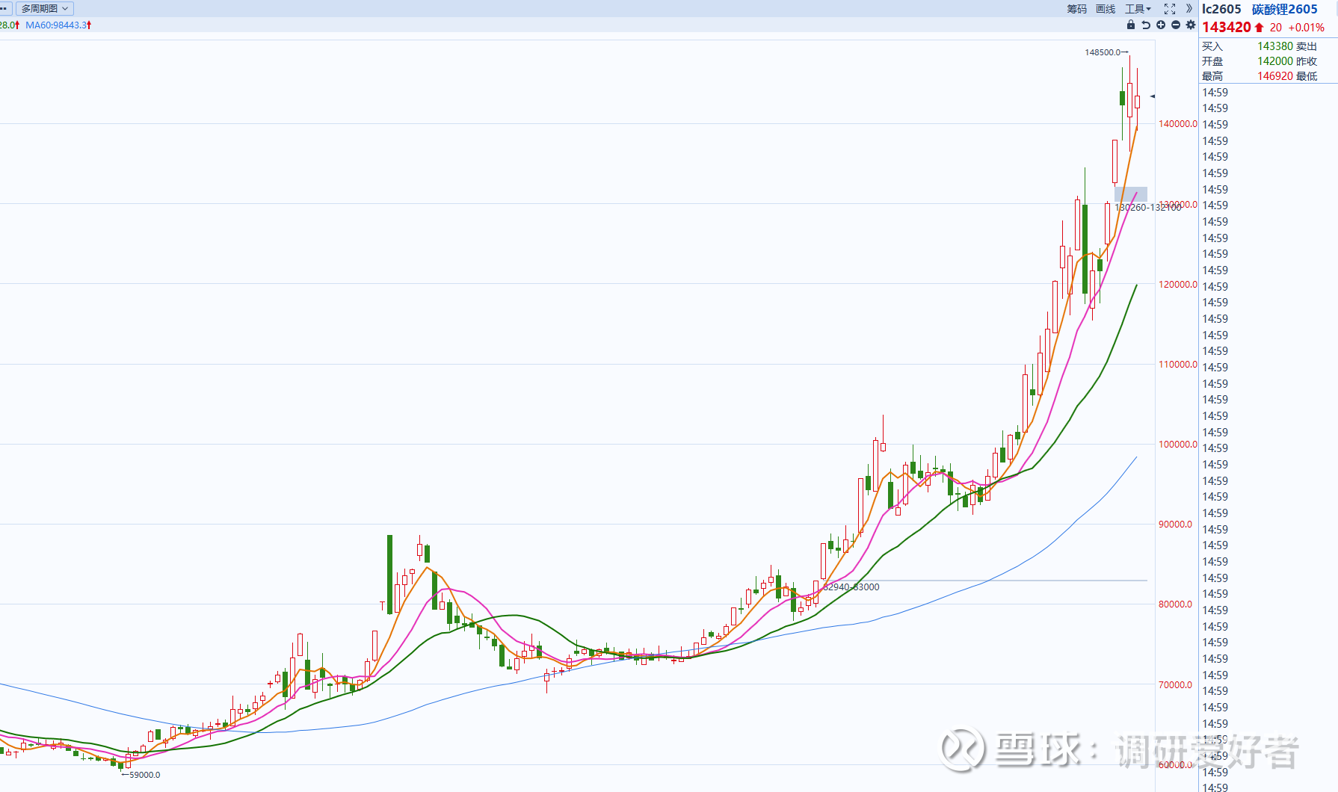1338x792 pixels.
Task: Click the MA60:98443.3 indicator label
Action: 57,25
